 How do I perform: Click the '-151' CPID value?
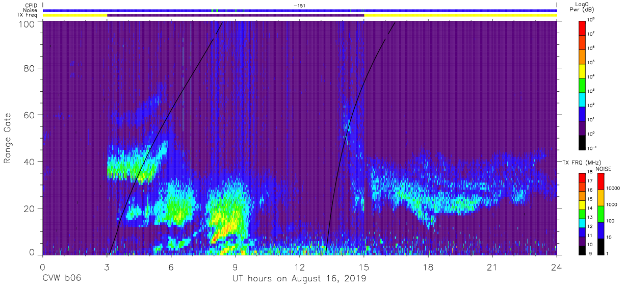point(299,6)
